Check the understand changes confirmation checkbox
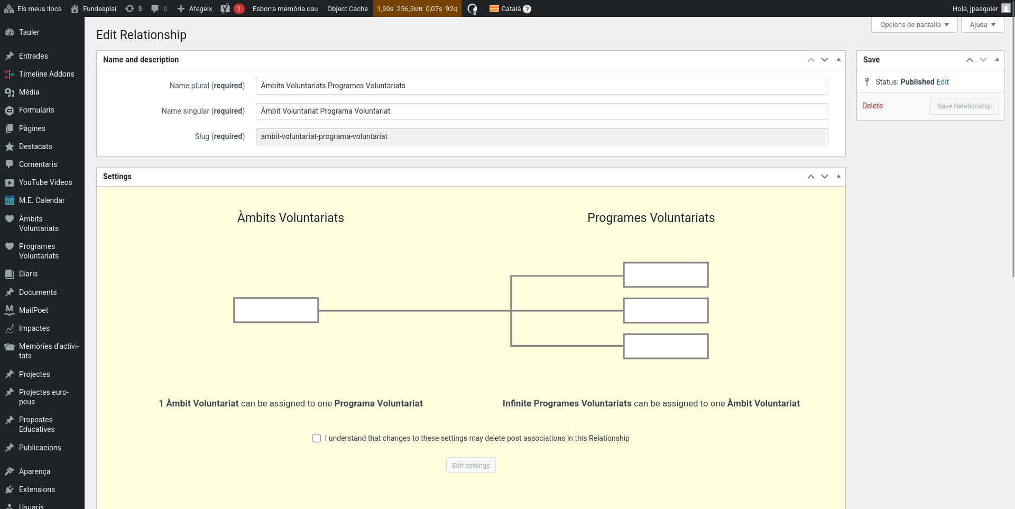The height and width of the screenshot is (509, 1015). (317, 438)
